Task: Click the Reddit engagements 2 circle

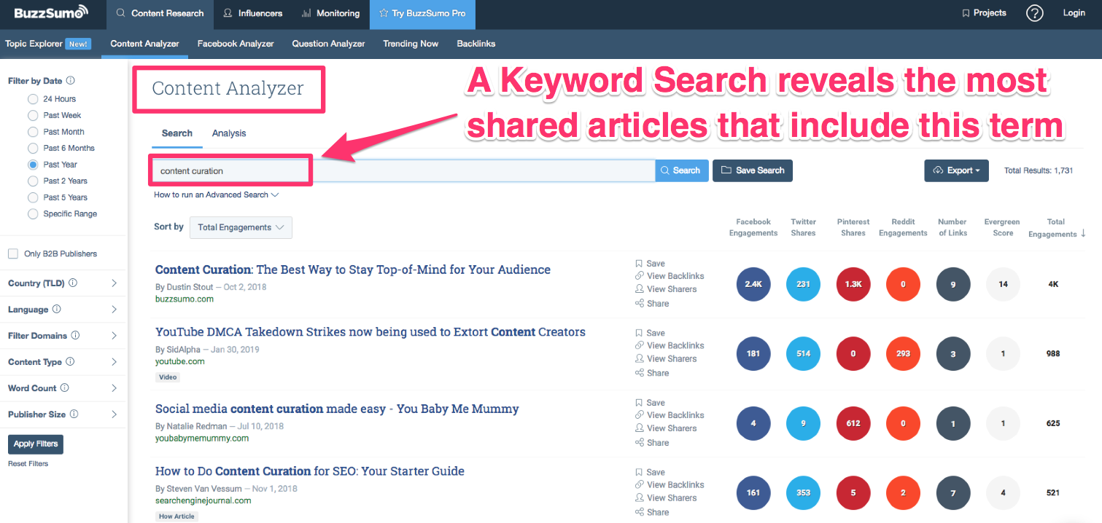Action: [x=903, y=492]
